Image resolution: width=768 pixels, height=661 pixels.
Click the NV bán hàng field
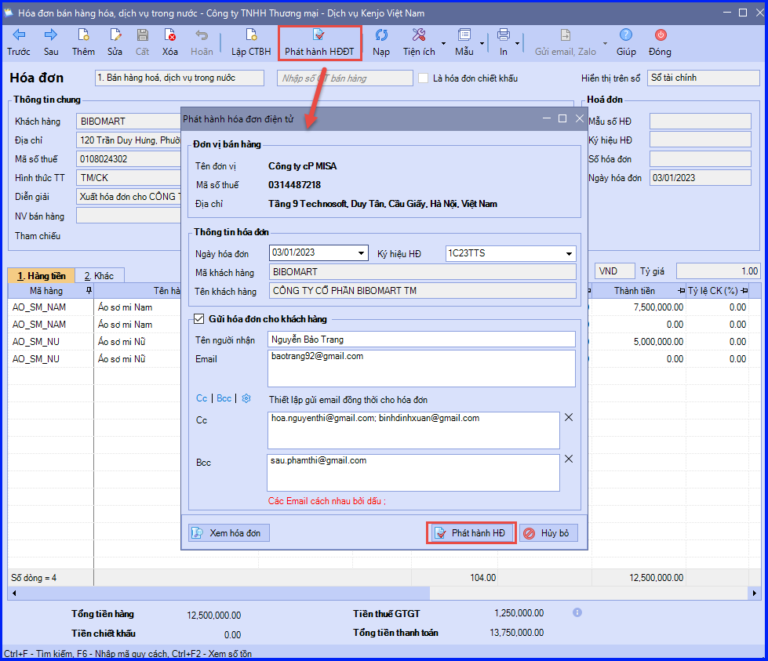[129, 216]
